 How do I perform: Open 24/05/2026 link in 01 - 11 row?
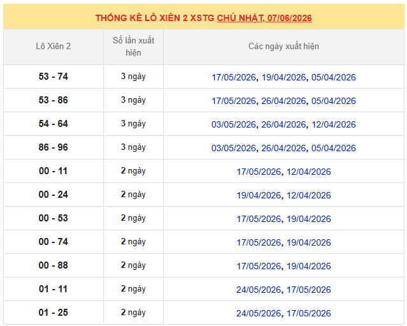pyautogui.click(x=259, y=290)
